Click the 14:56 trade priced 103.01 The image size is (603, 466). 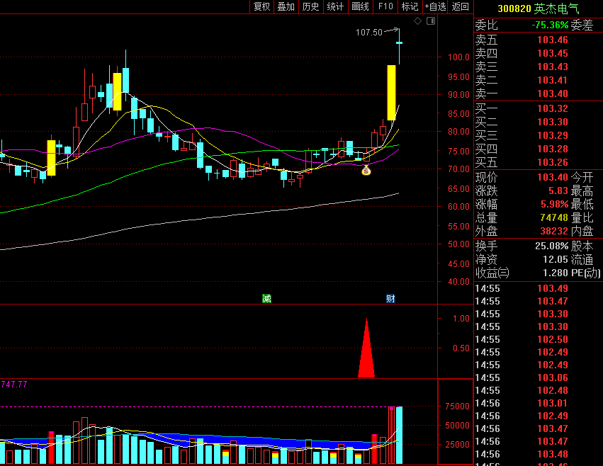[x=552, y=404]
